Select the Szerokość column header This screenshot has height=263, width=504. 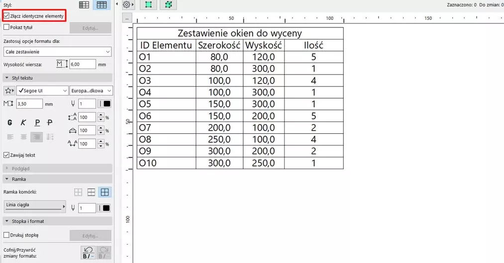219,45
